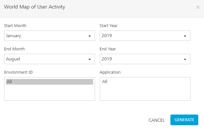Click the World Map of User Activity title
The width and height of the screenshot is (204, 129).
pyautogui.click(x=35, y=7)
